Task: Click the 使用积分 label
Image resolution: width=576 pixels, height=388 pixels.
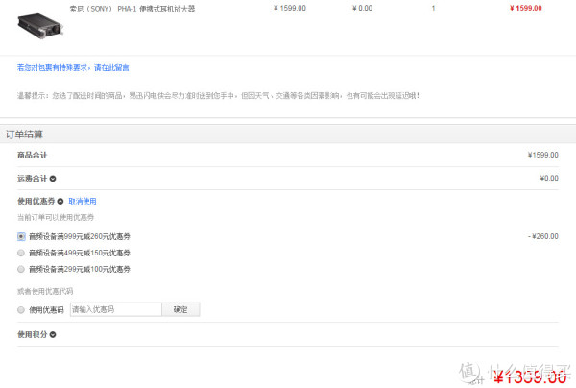Action: pos(33,334)
